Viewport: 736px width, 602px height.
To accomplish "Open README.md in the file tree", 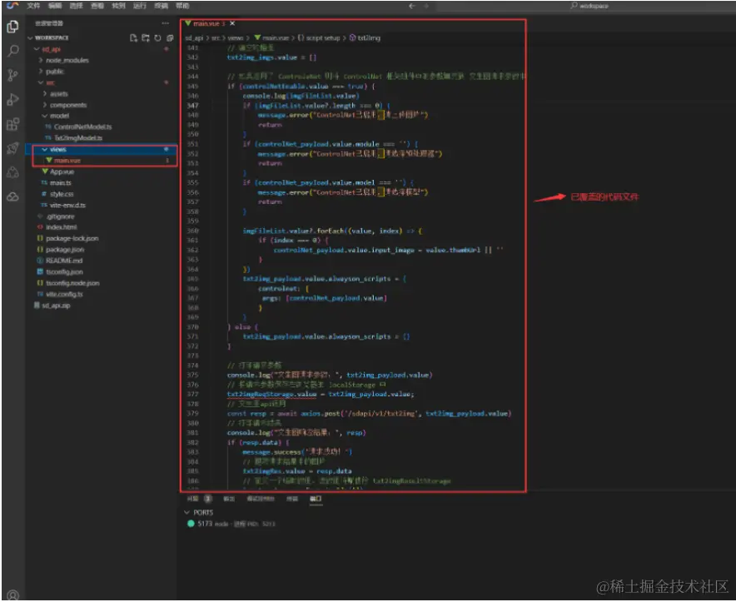I will 64,261.
